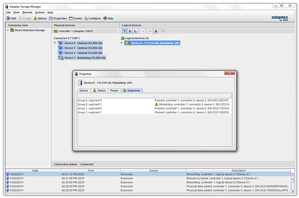This screenshot has width=299, height=198.
Task: Click the Help toolbar button with book icon
Action: tap(108, 18)
